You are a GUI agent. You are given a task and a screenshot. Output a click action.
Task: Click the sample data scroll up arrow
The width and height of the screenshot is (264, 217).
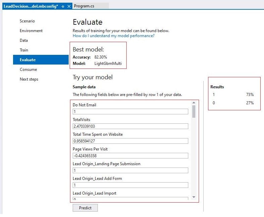click(x=194, y=103)
